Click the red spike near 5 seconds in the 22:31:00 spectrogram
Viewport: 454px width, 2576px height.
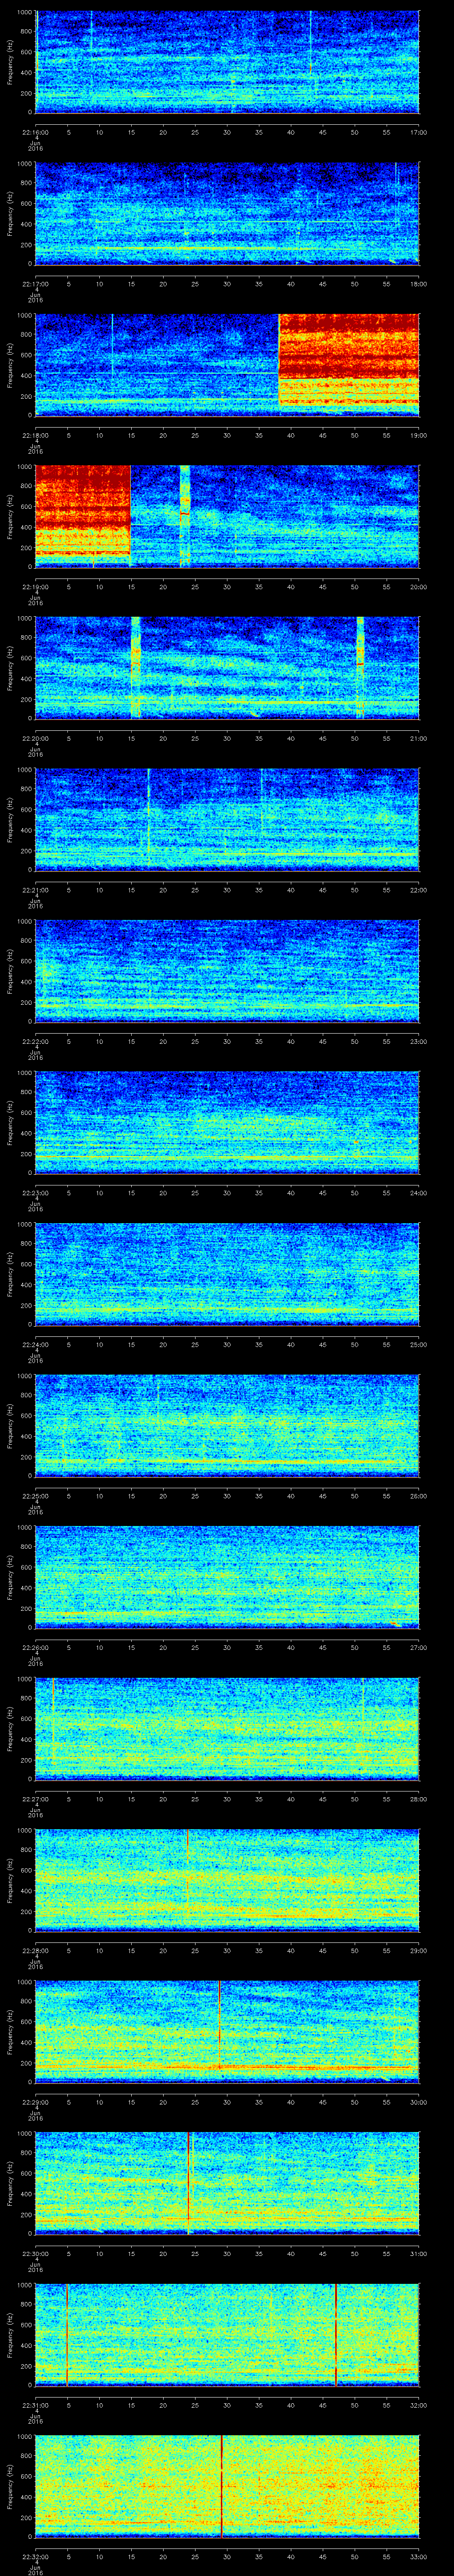tap(67, 2334)
